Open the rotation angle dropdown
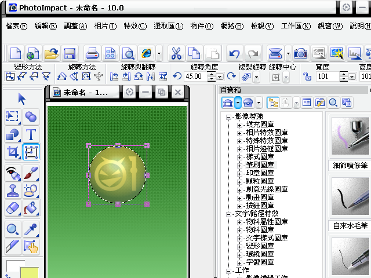371x278 pixels. click(220, 77)
